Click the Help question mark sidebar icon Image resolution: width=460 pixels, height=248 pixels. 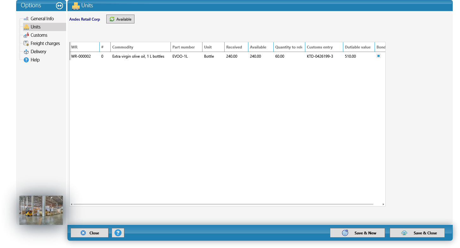click(26, 60)
